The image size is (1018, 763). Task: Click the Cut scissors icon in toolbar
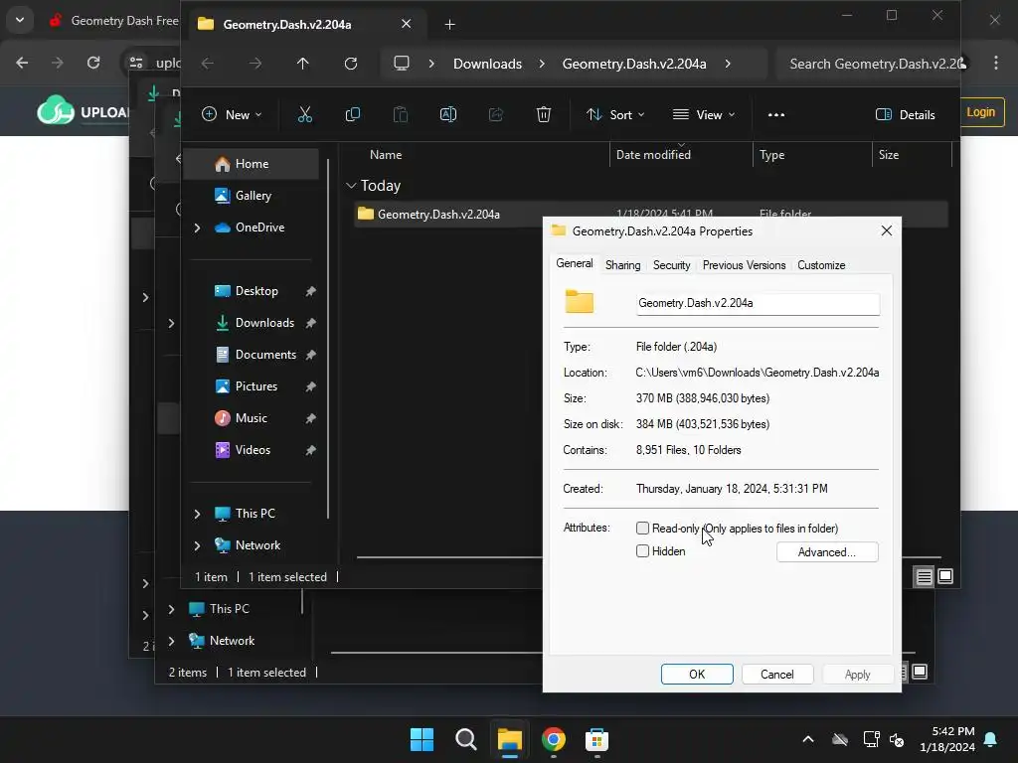(304, 115)
